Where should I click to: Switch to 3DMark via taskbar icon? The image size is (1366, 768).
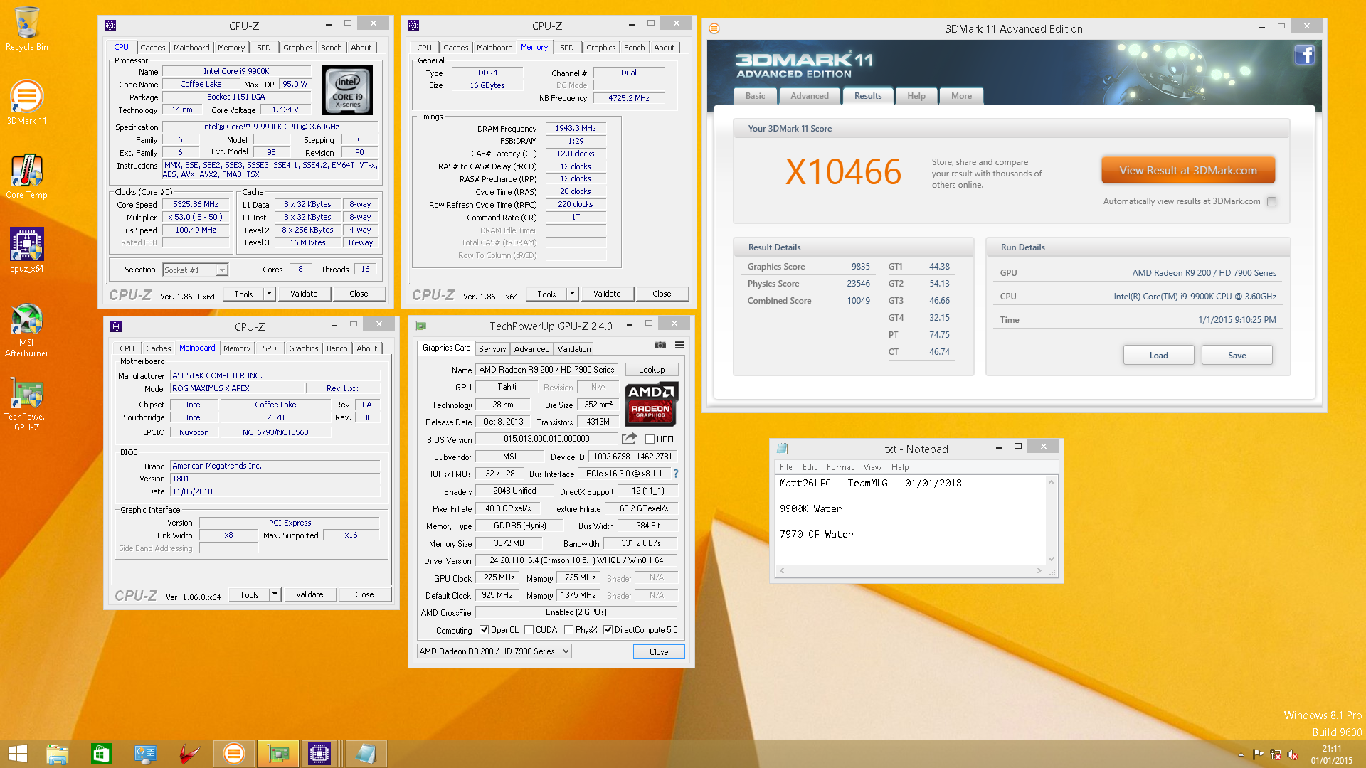pos(233,754)
